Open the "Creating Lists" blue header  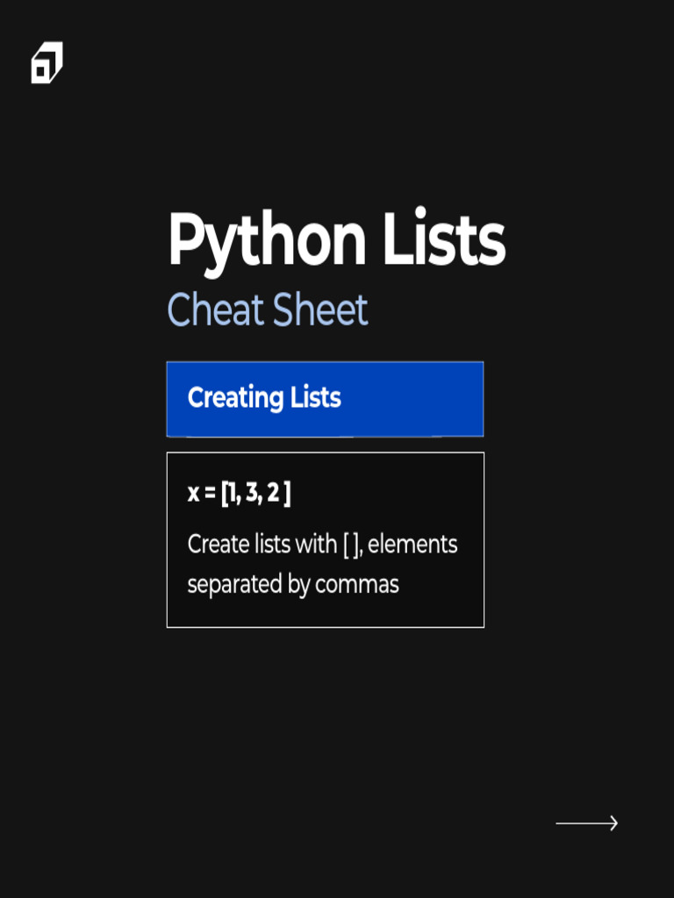[x=325, y=398]
